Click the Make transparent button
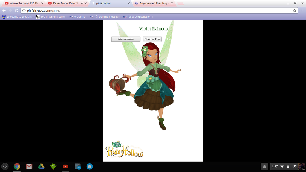306x172 pixels. [126, 39]
